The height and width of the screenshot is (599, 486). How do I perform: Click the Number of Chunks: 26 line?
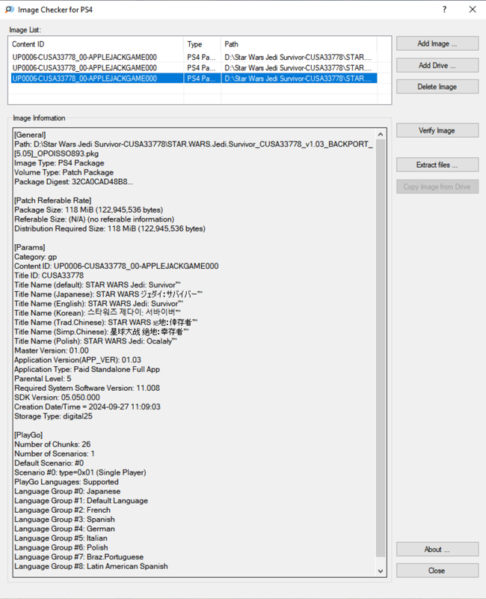click(x=52, y=444)
